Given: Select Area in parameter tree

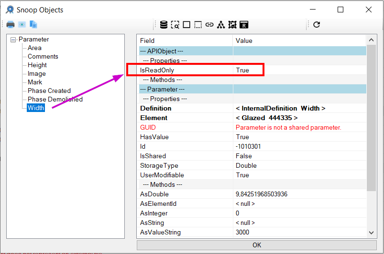Looking at the screenshot, I should point(34,48).
